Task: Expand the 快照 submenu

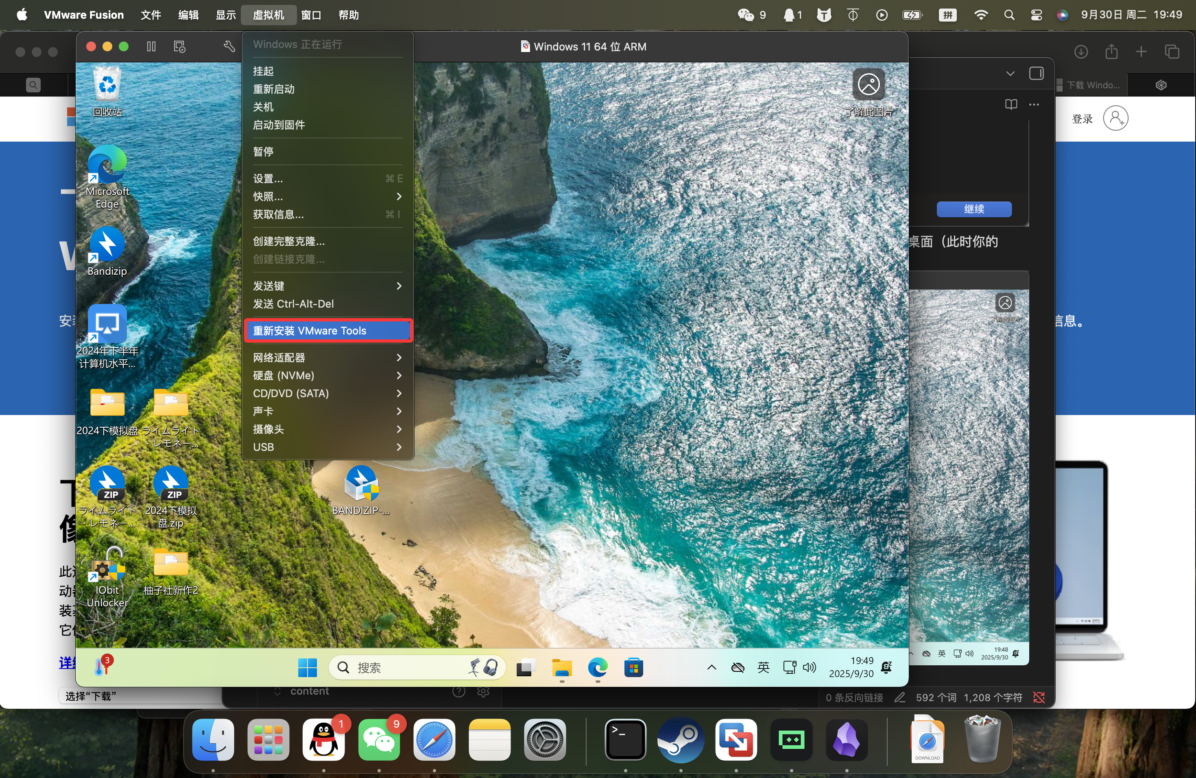Action: click(x=327, y=197)
